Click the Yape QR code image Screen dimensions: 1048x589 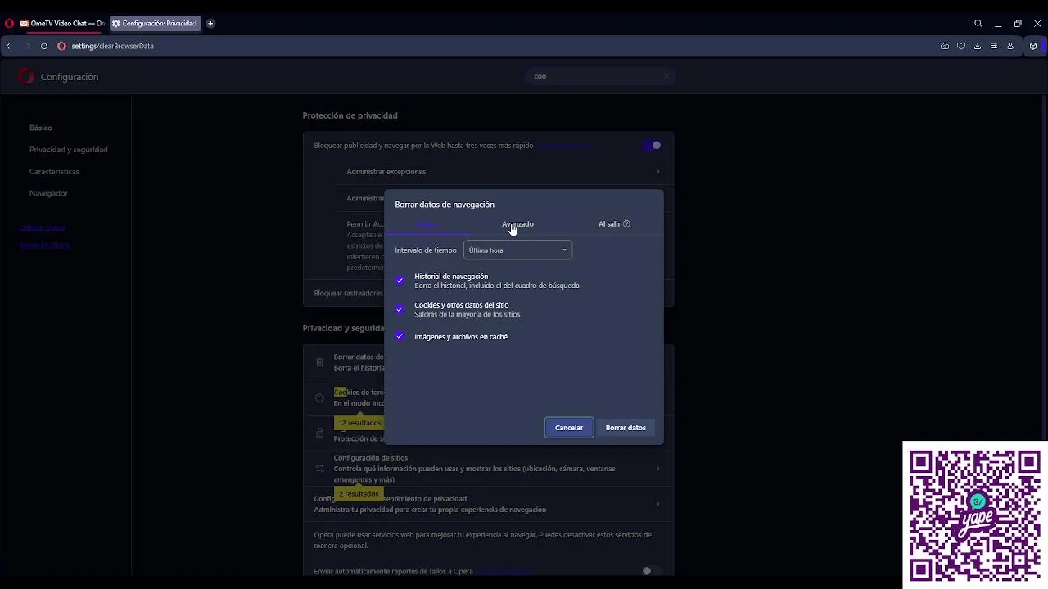coord(975,515)
